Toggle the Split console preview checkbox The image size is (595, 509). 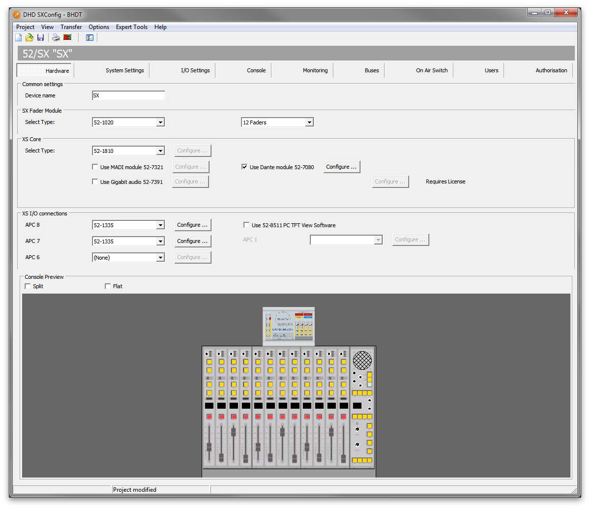(28, 286)
